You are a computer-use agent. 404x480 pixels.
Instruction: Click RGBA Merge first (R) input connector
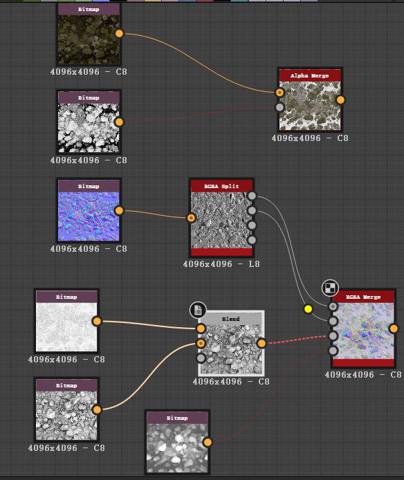[x=333, y=306]
